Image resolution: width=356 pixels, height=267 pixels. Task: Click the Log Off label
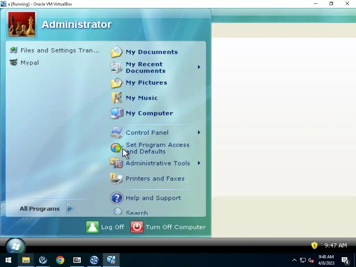[x=113, y=227]
